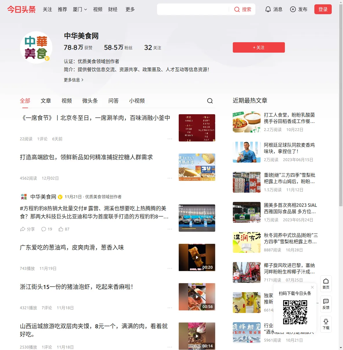Switch to the 小视频 tab
Viewport: 343px width, 350px height.
point(137,101)
